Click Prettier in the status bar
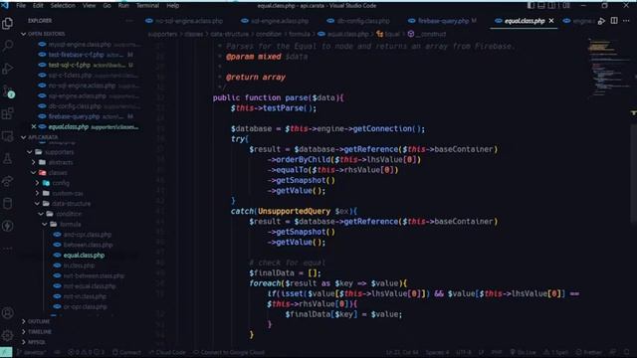 click(589, 352)
